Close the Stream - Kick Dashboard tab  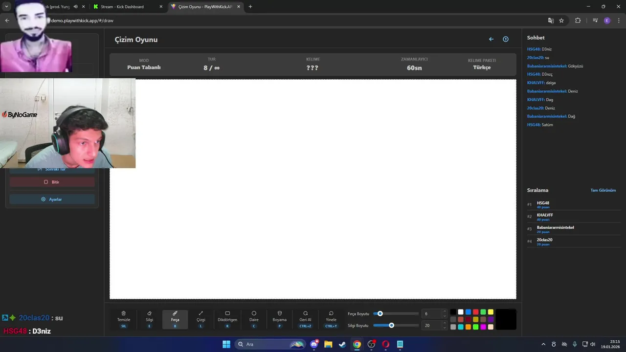161,7
